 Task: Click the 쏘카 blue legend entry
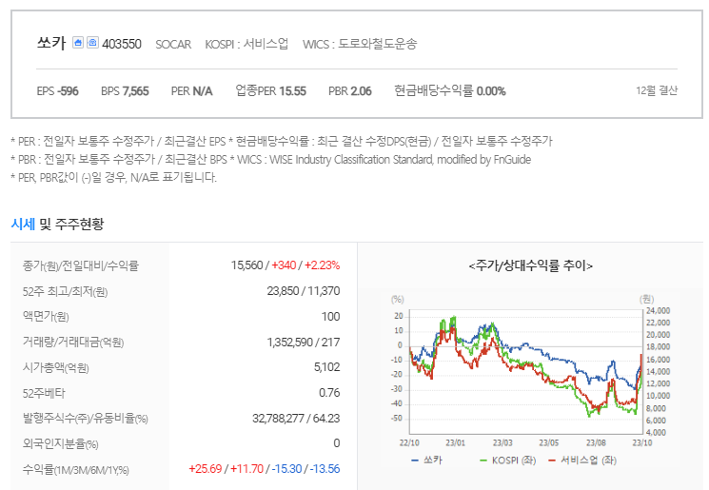[x=427, y=461]
